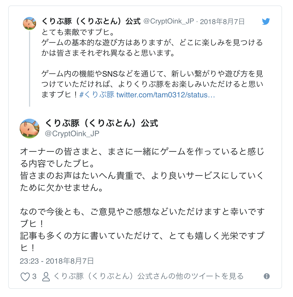
Task: Click the person silhouette icon
Action: coord(46,277)
